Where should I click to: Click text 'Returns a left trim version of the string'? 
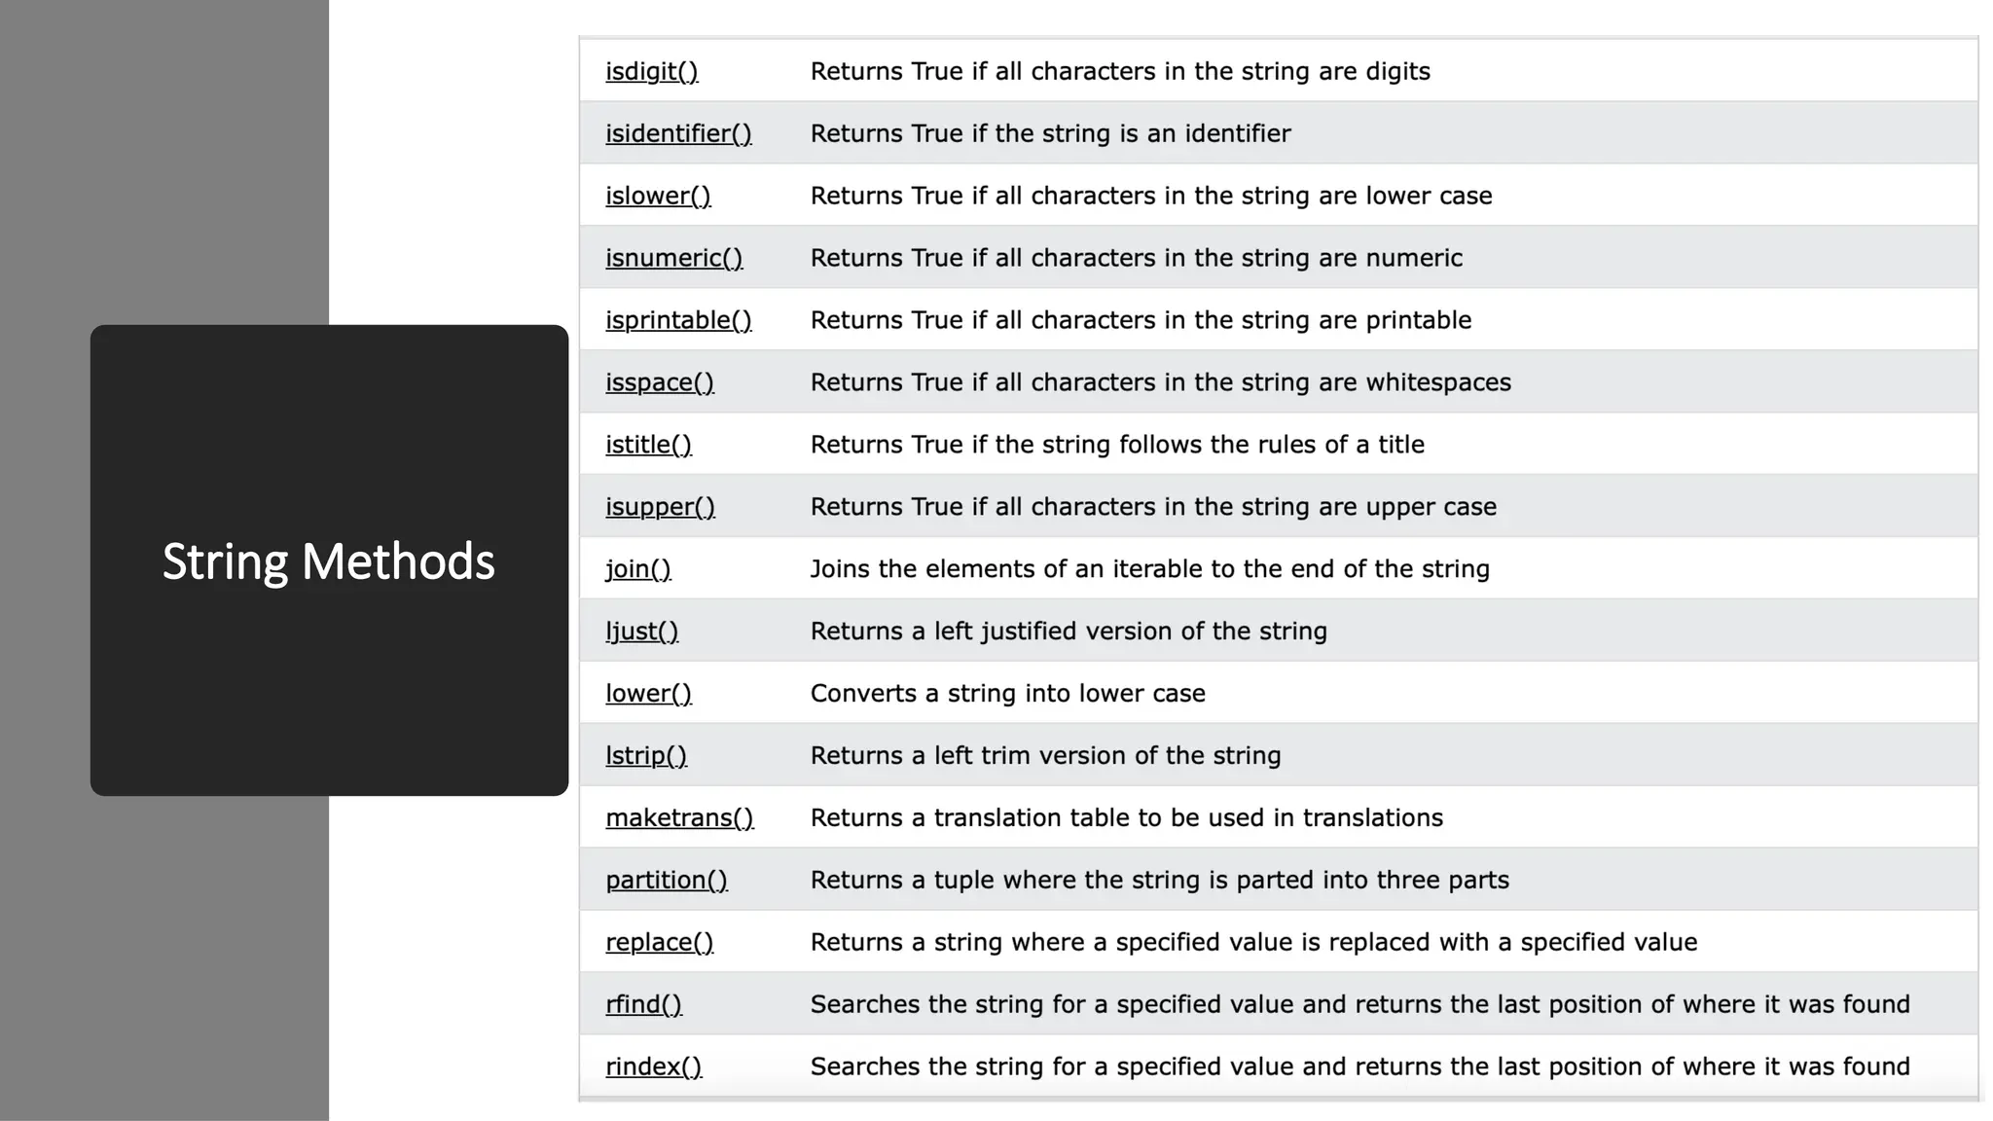pyautogui.click(x=1046, y=756)
